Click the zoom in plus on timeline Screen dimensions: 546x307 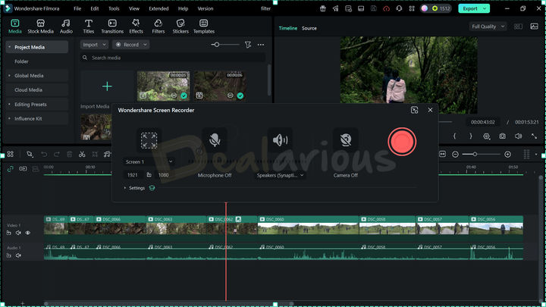507,154
